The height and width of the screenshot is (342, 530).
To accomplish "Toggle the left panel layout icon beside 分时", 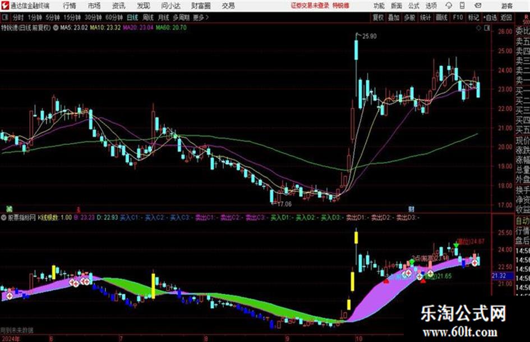I will (4, 17).
